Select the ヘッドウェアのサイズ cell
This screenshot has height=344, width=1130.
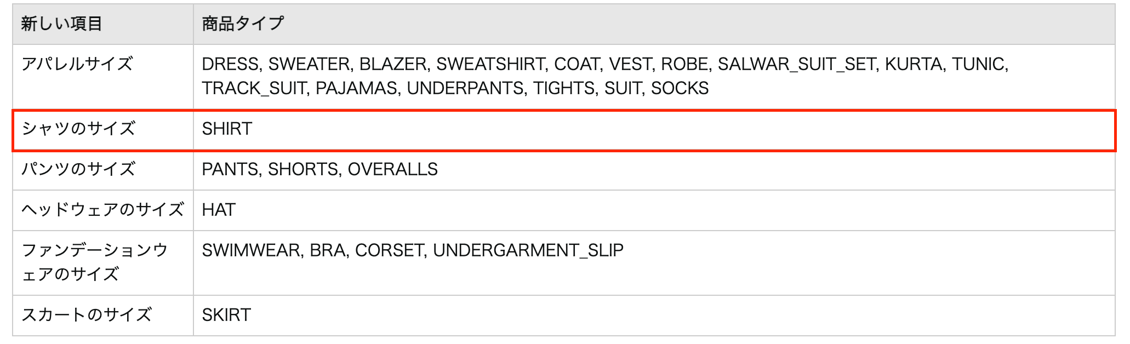[103, 210]
